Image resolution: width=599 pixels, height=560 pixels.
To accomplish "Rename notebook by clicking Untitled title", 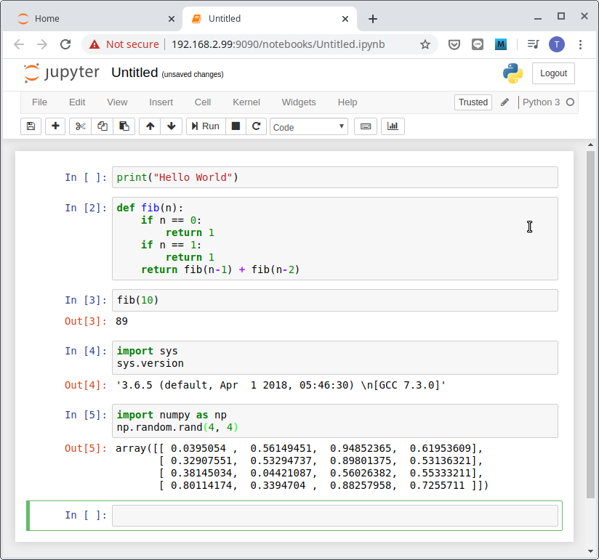I will coord(134,73).
